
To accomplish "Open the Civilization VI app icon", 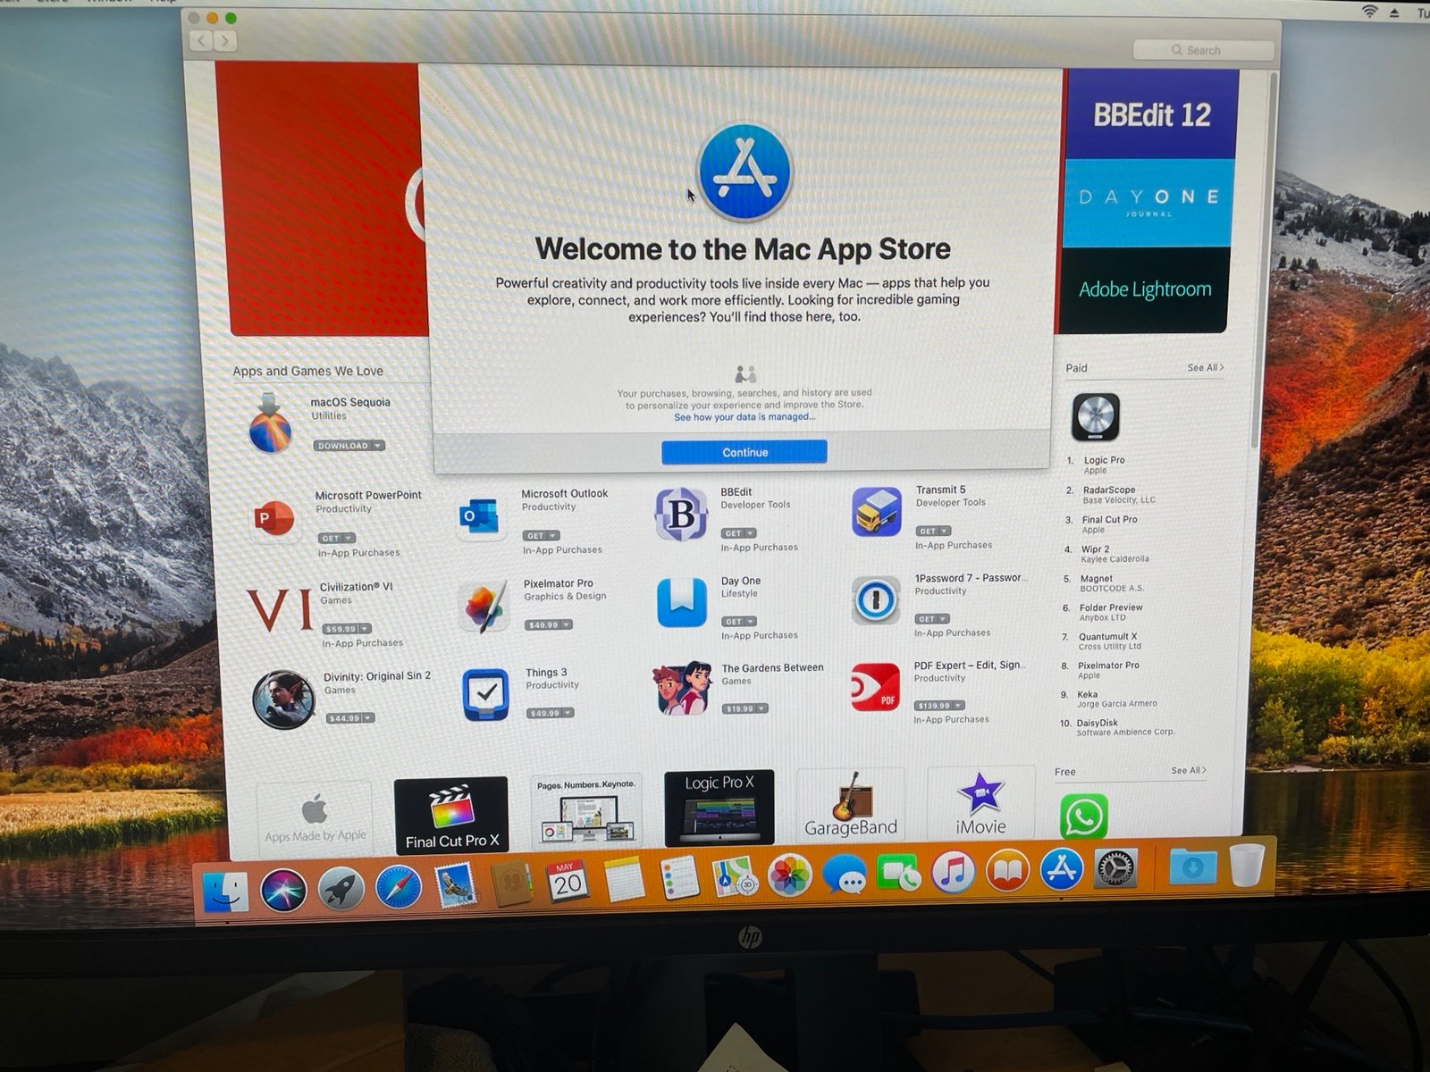I will point(280,609).
